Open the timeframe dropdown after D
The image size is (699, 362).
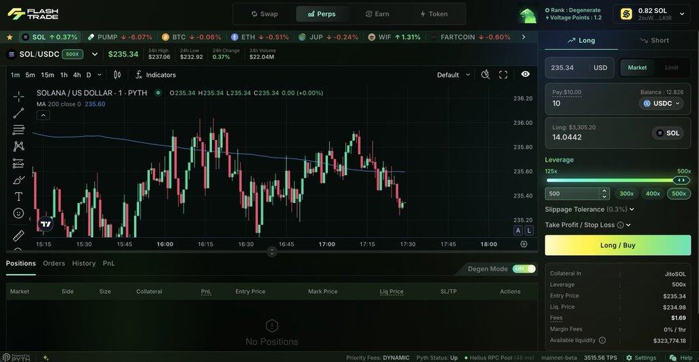pos(100,75)
